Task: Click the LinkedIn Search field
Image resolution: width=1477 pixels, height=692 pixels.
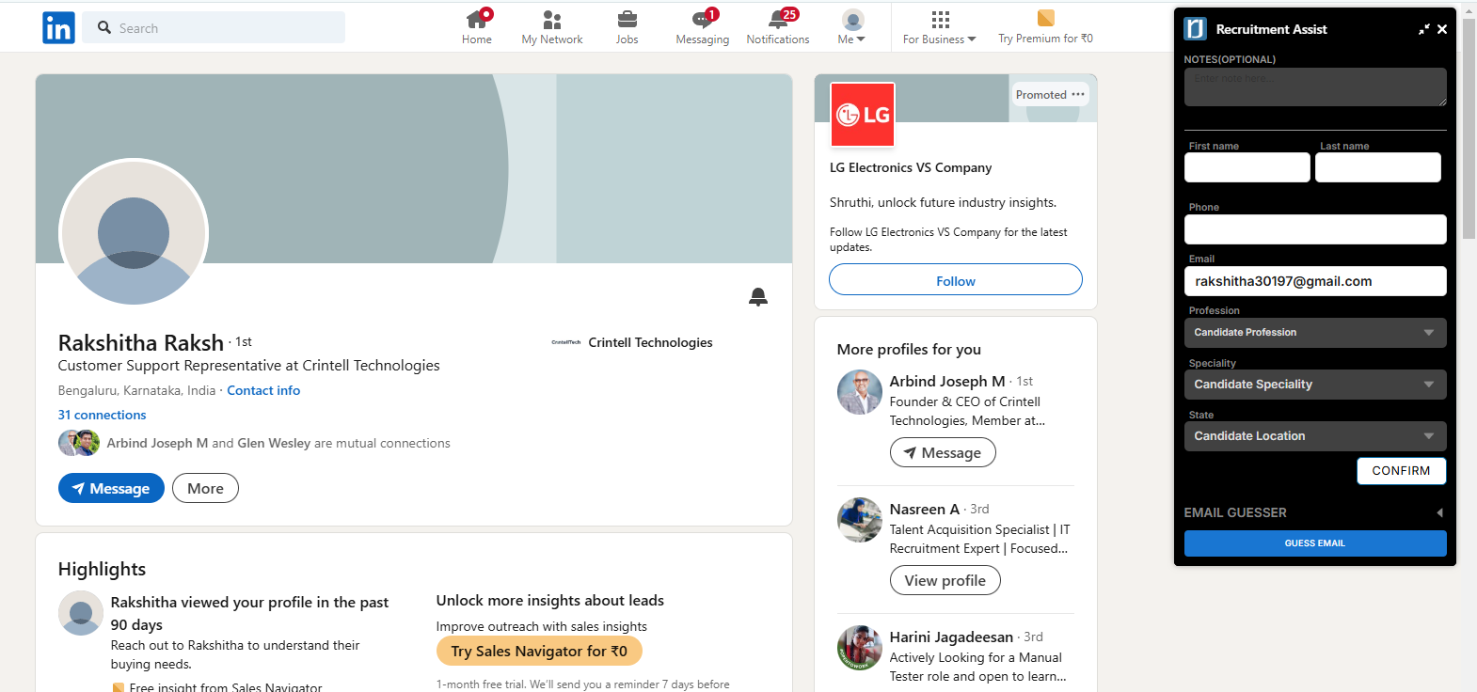Action: tap(214, 27)
